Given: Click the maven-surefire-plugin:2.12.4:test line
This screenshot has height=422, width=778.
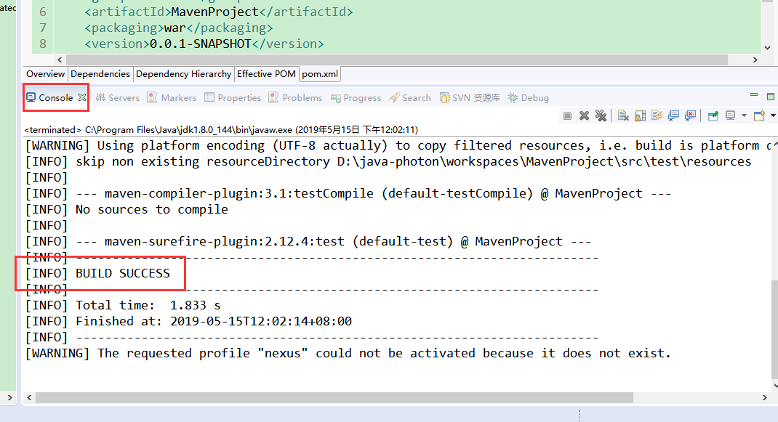Looking at the screenshot, I should pyautogui.click(x=308, y=241).
